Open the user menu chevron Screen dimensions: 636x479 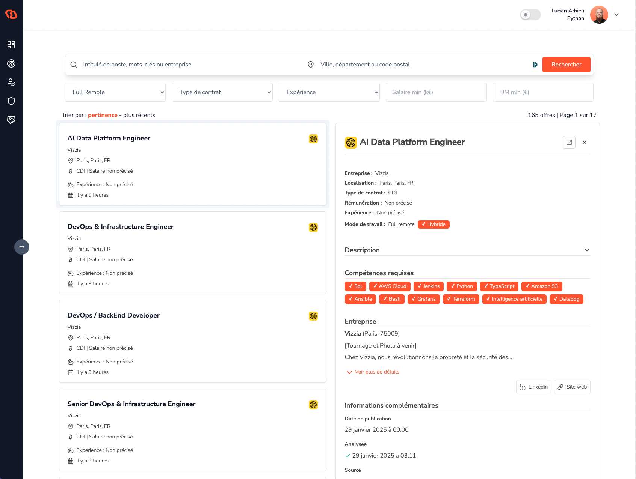(x=616, y=15)
